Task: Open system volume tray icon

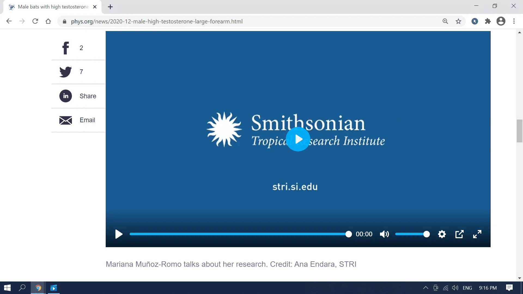Action: (455, 288)
